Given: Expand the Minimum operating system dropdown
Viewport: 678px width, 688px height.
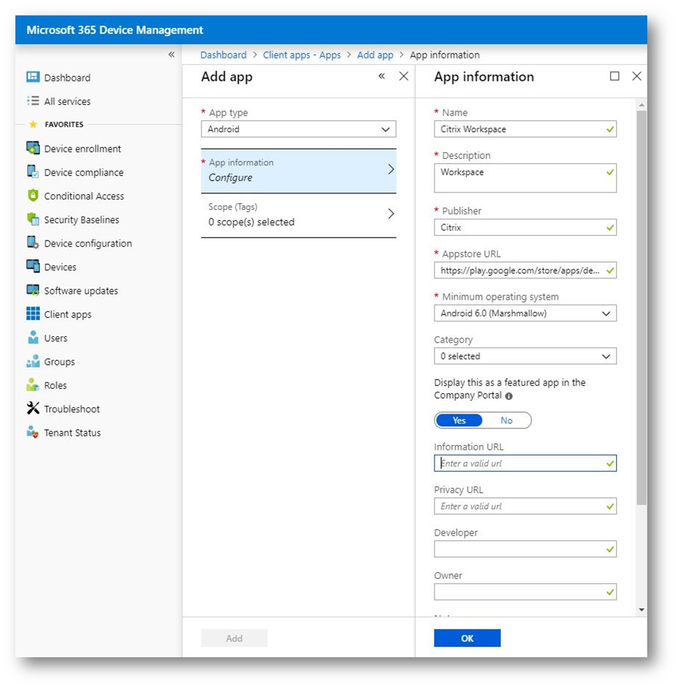Looking at the screenshot, I should [525, 314].
